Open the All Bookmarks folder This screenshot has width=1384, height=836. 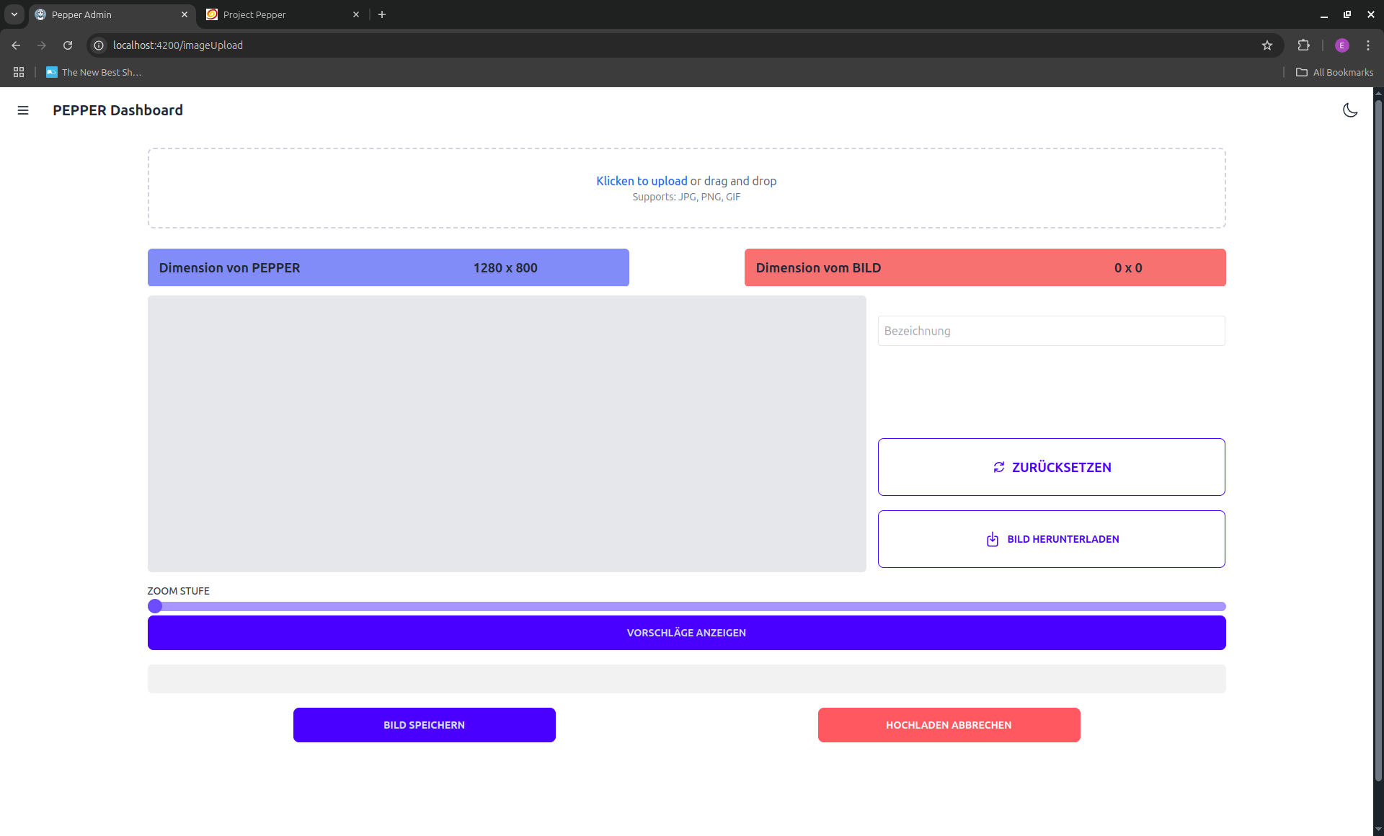tap(1334, 72)
